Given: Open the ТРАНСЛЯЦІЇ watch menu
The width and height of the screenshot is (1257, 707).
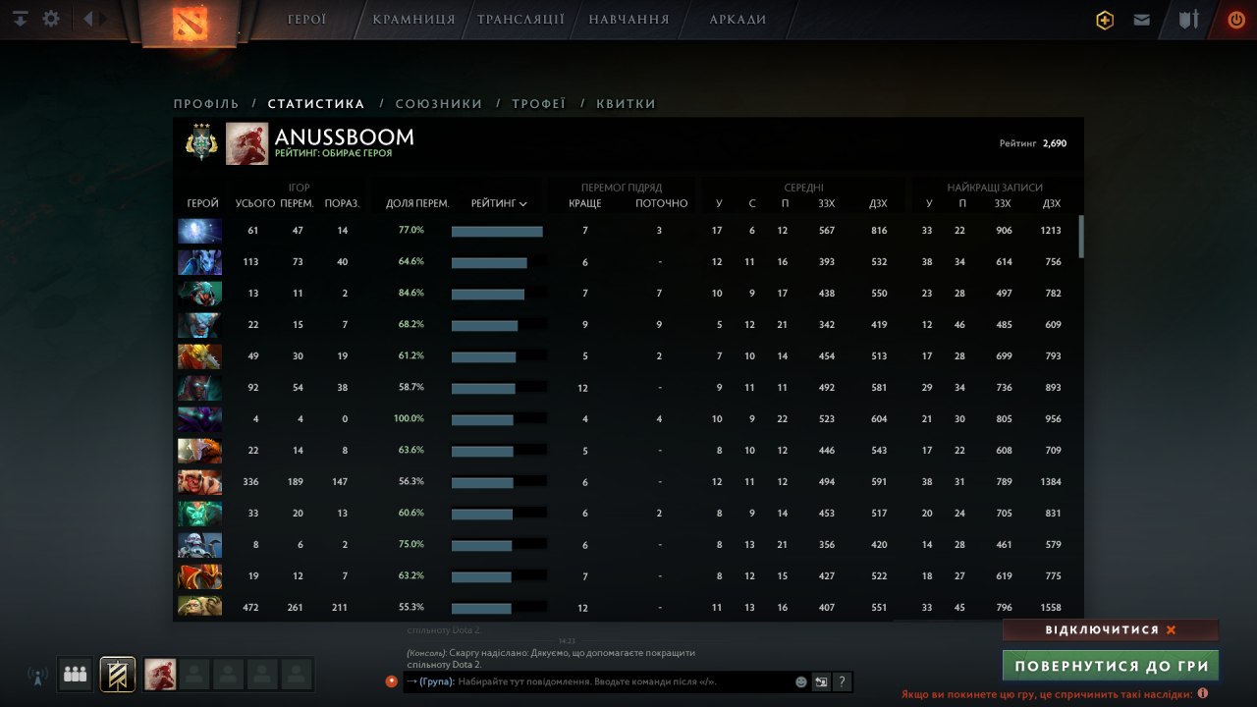Looking at the screenshot, I should coord(520,20).
